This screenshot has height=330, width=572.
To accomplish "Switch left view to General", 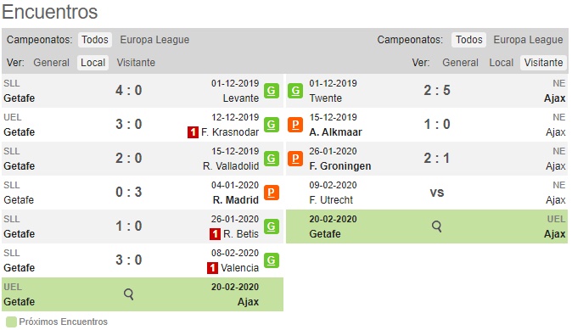I will [x=51, y=63].
